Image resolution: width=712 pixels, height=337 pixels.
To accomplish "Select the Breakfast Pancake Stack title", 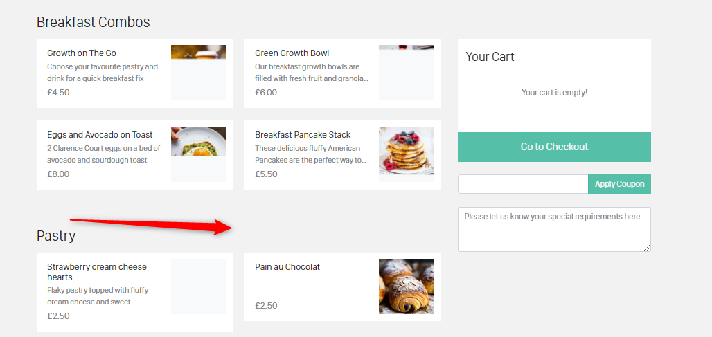I will point(303,135).
